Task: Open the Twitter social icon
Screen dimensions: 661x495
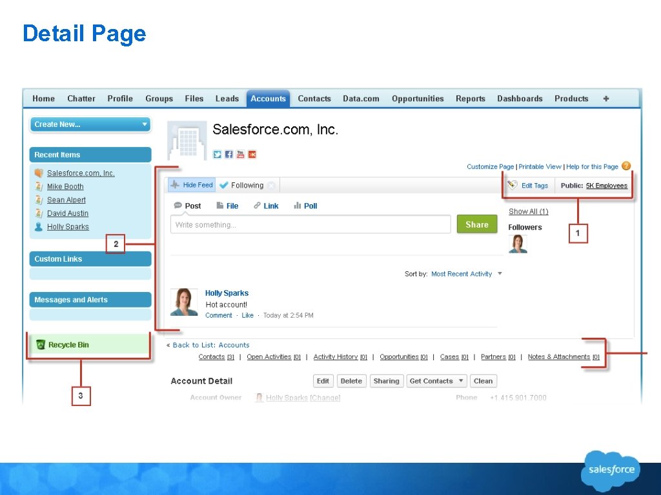Action: (x=217, y=155)
